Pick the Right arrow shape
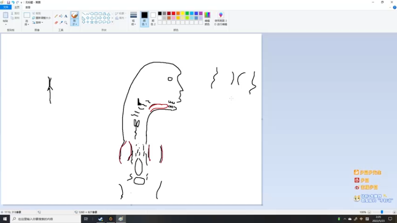The height and width of the screenshot is (223, 397). [x=100, y=18]
